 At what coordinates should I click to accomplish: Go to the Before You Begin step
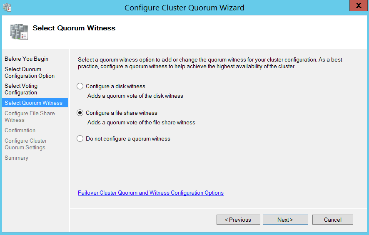point(26,59)
